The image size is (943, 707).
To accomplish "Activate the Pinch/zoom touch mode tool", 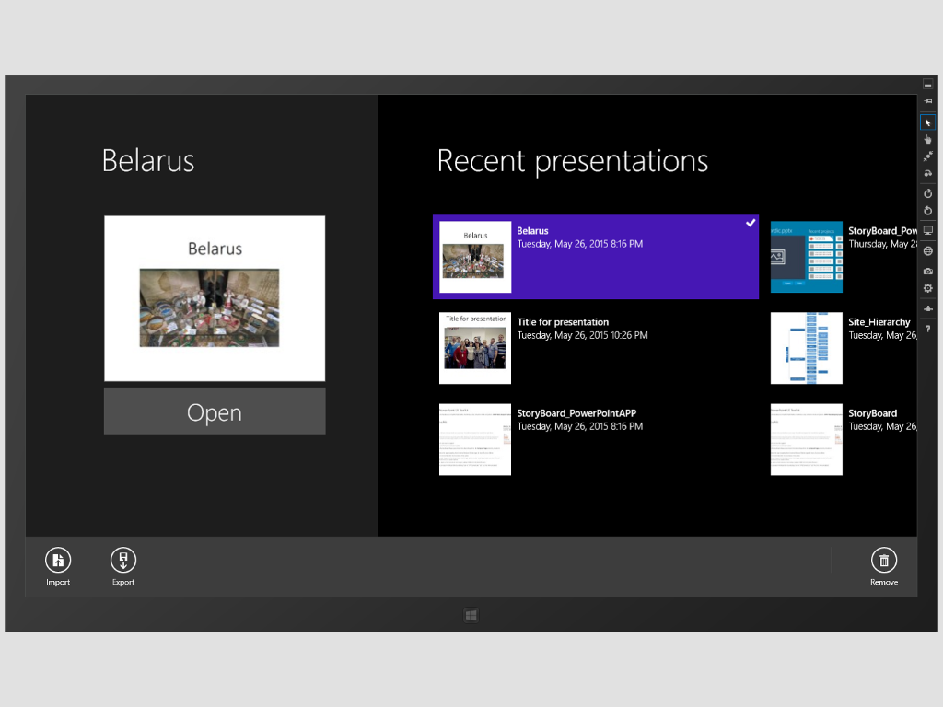I will [927, 156].
